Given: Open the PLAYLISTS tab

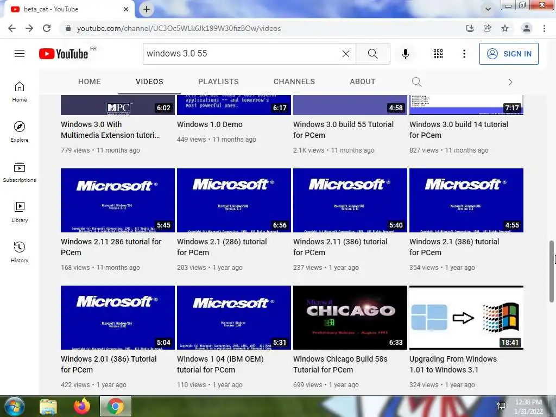Looking at the screenshot, I should point(218,81).
